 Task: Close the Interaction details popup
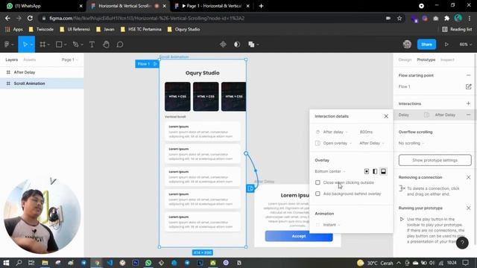(386, 116)
